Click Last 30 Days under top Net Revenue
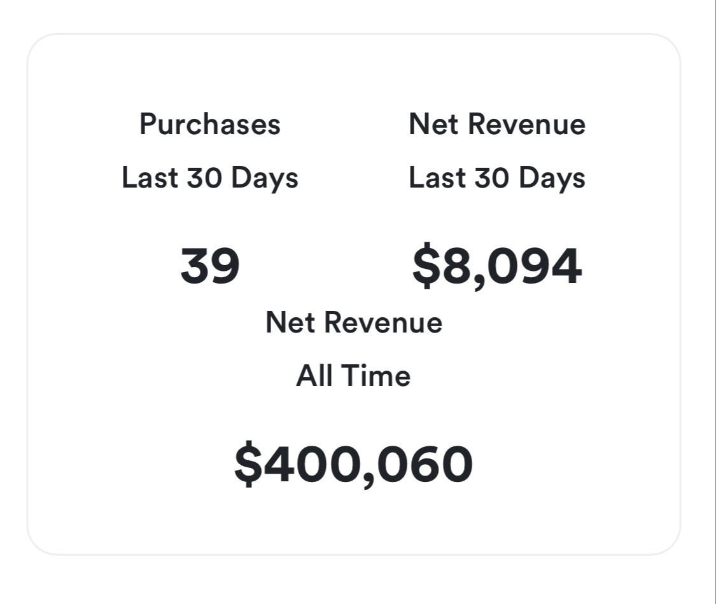Viewport: 716px width, 604px height. tap(497, 177)
